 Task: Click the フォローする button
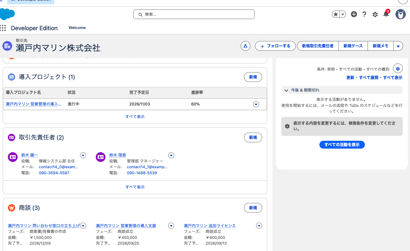275,46
